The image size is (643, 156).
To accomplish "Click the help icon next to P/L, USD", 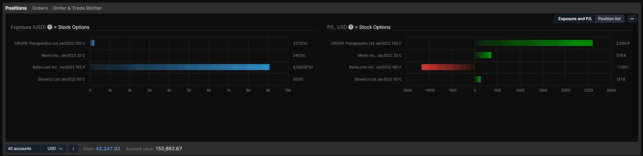I will [x=351, y=27].
